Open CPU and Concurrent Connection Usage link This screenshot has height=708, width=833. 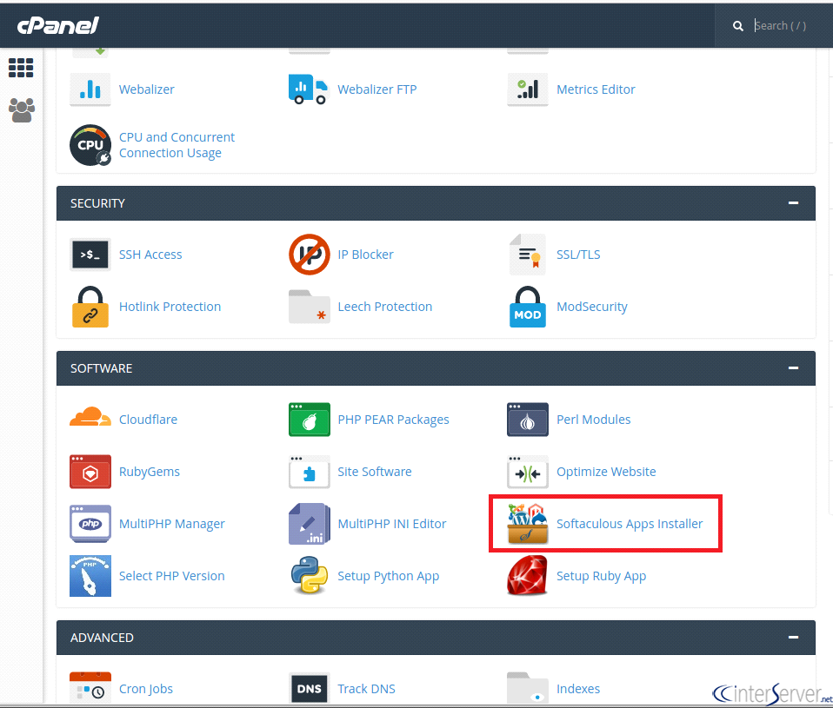(177, 145)
